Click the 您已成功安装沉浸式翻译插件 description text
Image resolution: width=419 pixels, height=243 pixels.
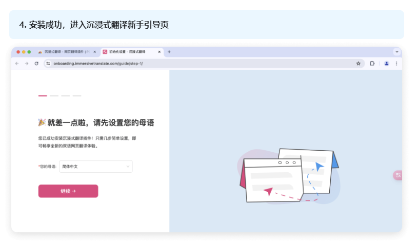pos(87,142)
